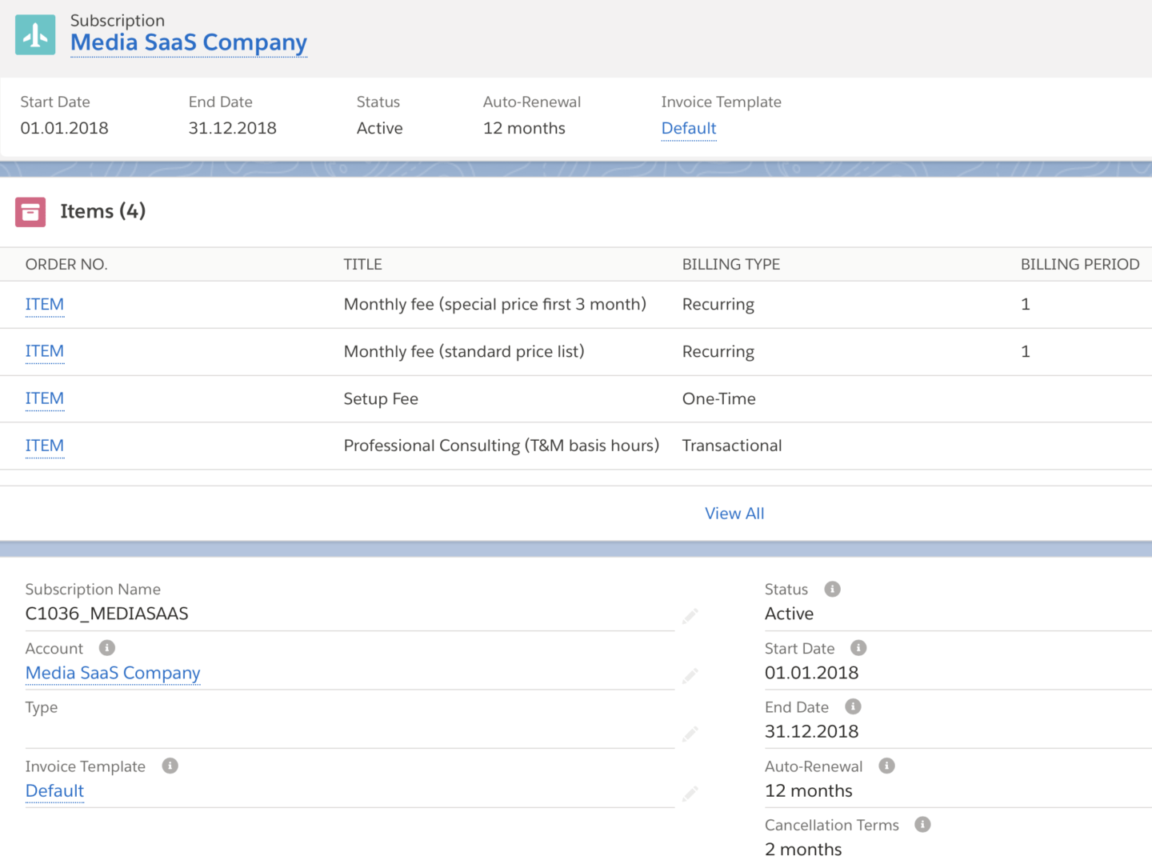Screen dimensions: 1152x864
Task: Click Active value in details Status field
Action: click(789, 614)
